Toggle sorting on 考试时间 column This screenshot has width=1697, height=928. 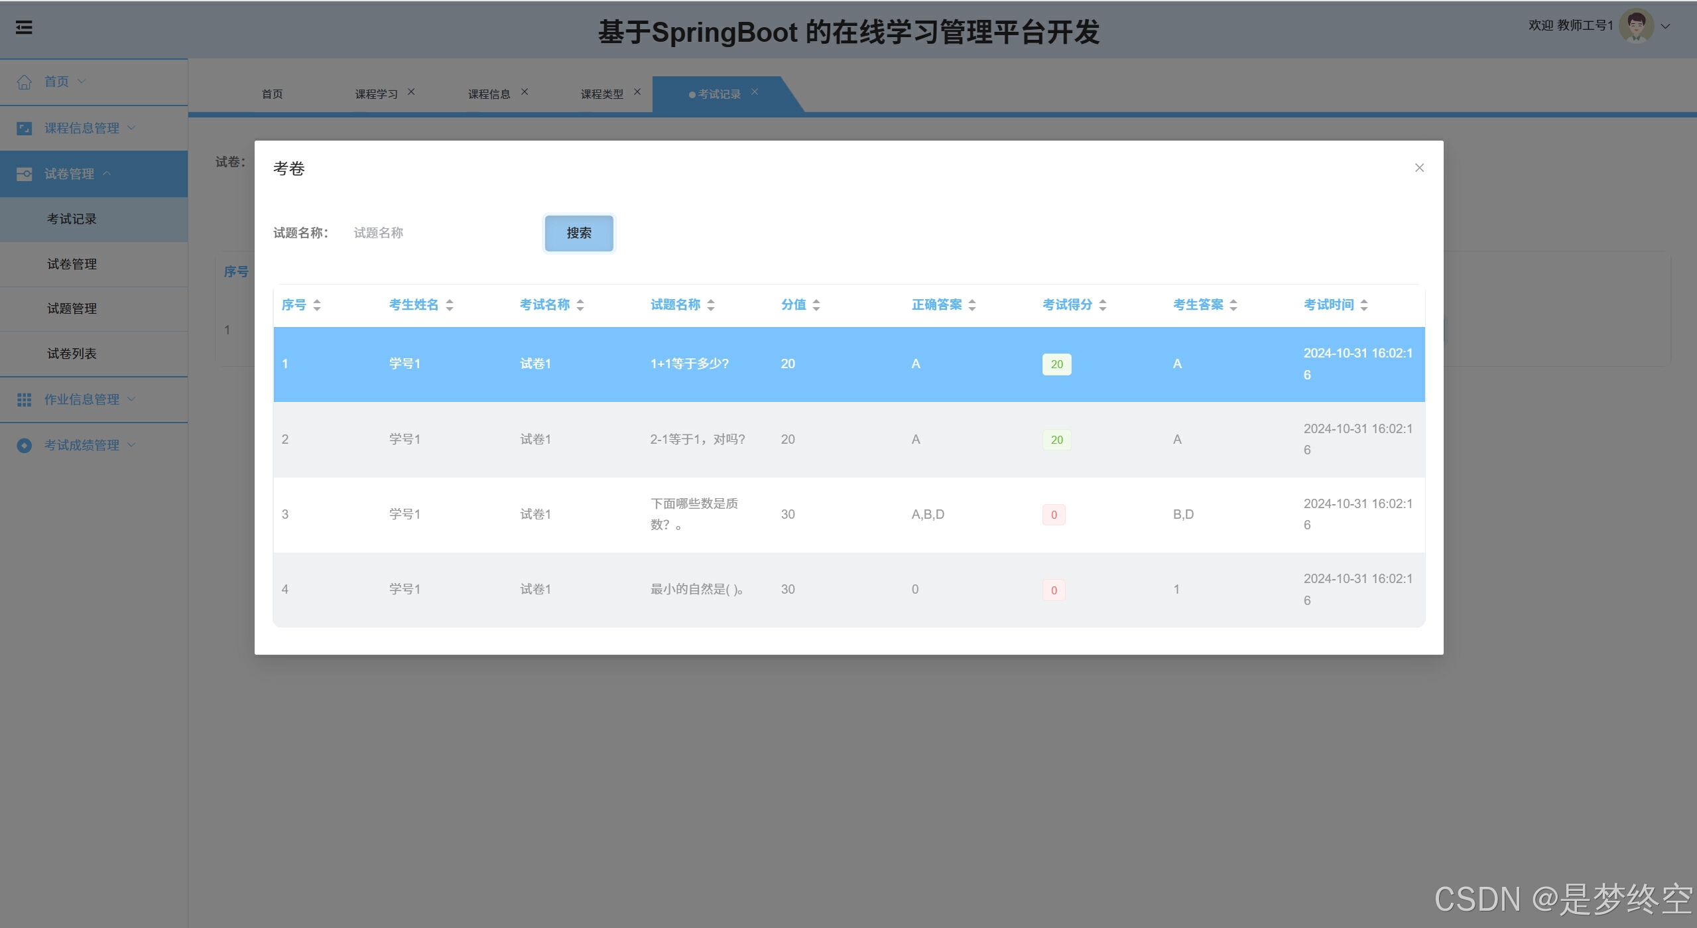1364,304
